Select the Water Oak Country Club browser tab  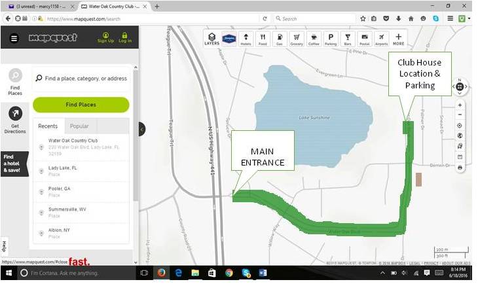pos(115,7)
